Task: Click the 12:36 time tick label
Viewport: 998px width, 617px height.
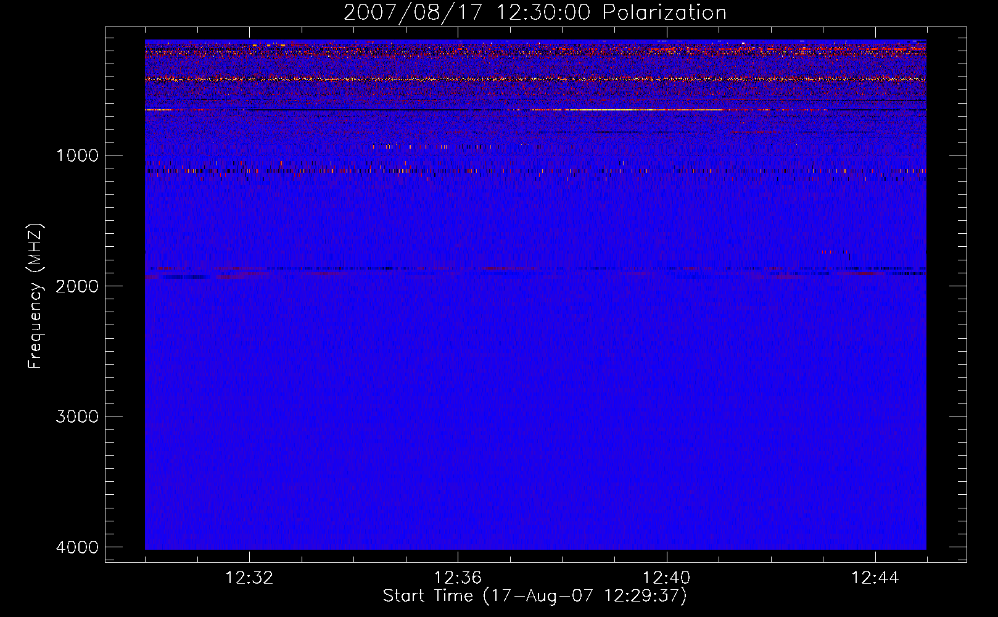Action: (458, 578)
